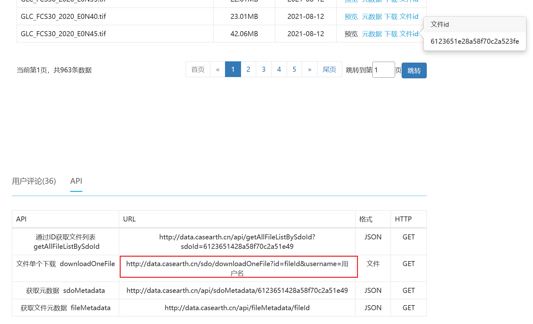Preview the GLC_FCS30_2020_E0N40.tif file
533x324 pixels.
click(x=351, y=16)
